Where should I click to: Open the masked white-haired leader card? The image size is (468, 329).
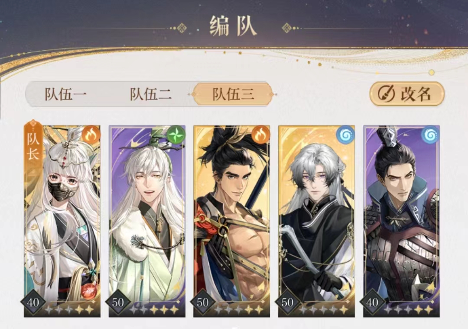[62, 221]
